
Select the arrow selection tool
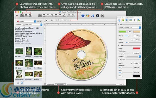[x=40, y=15]
